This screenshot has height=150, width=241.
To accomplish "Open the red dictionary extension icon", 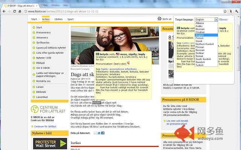I will (x=231, y=11).
